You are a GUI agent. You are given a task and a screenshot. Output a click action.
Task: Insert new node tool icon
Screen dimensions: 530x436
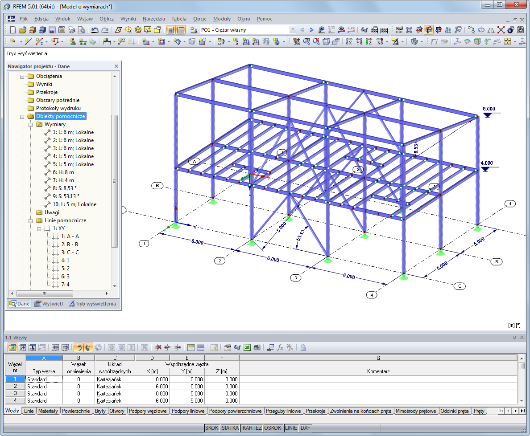point(13,41)
